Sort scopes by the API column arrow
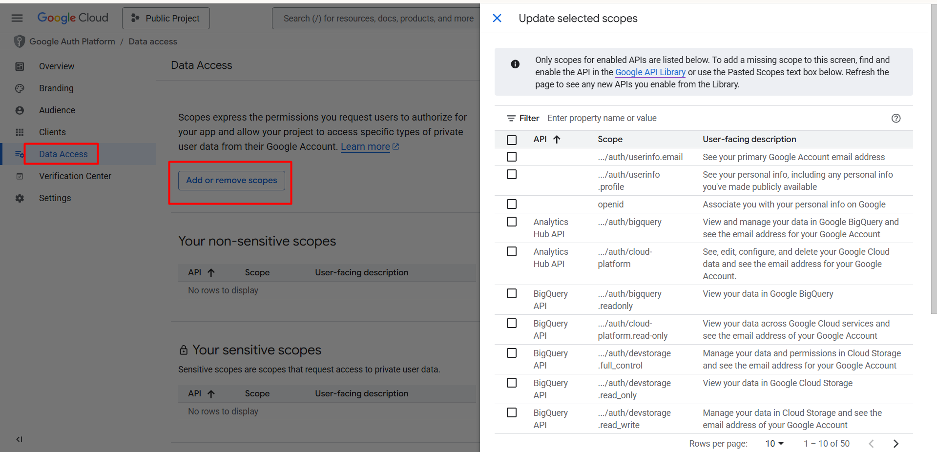 pyautogui.click(x=557, y=139)
